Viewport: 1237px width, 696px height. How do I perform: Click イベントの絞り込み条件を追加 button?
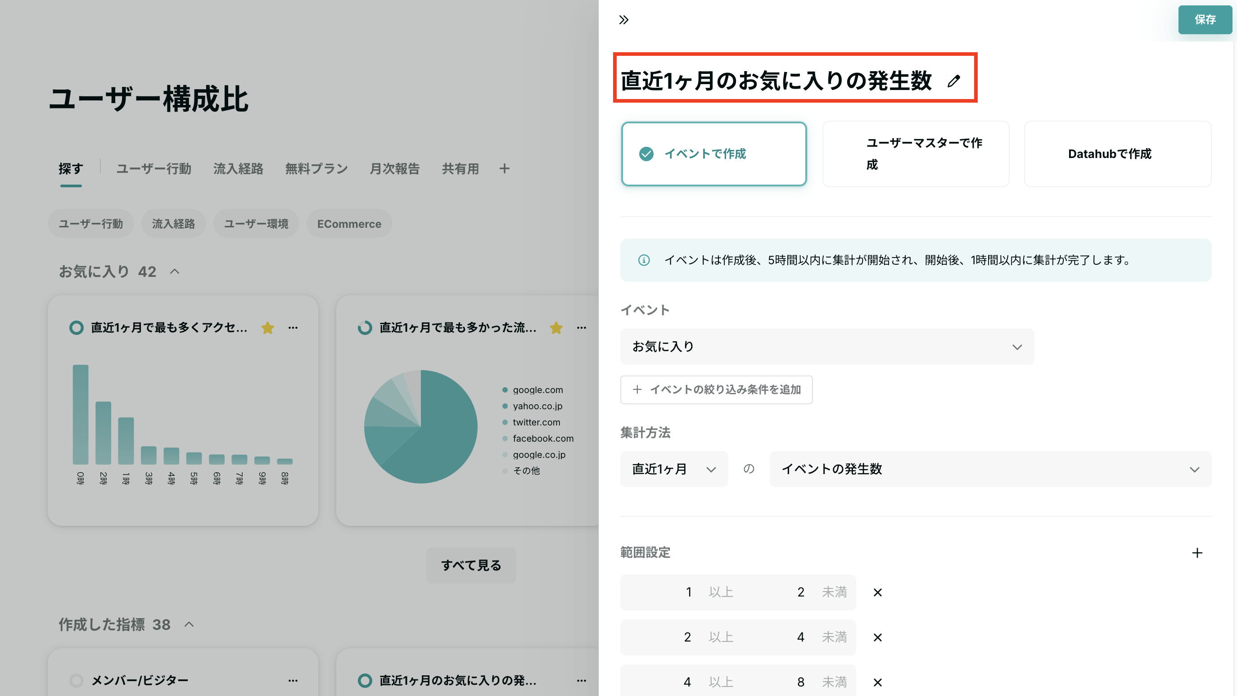pyautogui.click(x=716, y=389)
